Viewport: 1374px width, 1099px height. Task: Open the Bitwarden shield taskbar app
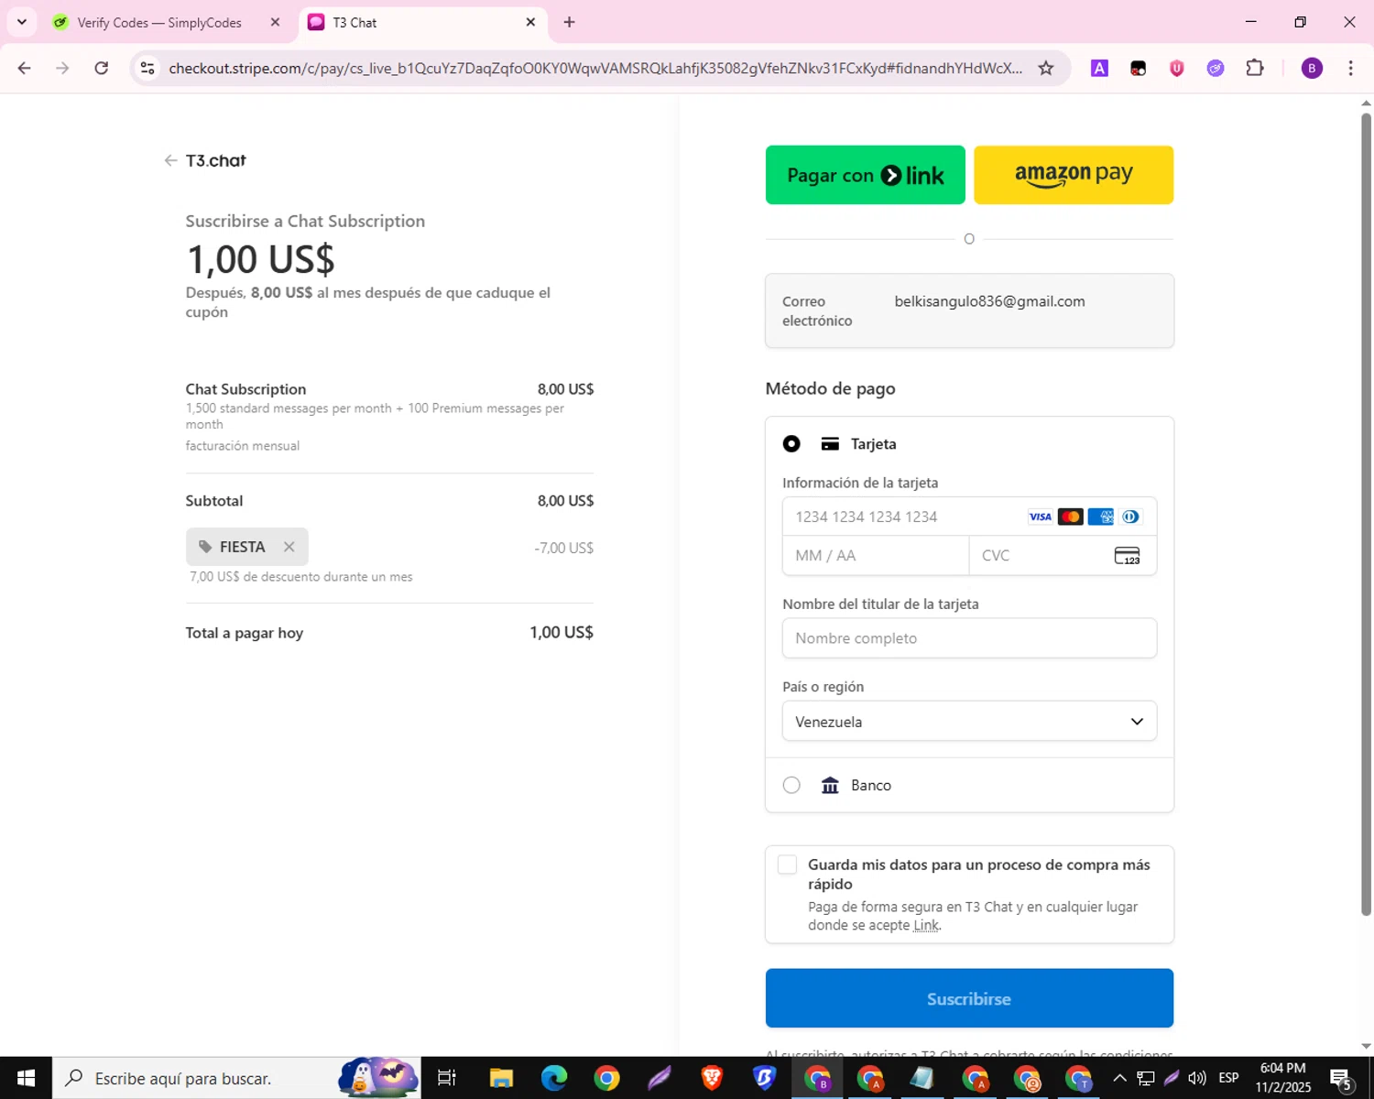click(764, 1078)
